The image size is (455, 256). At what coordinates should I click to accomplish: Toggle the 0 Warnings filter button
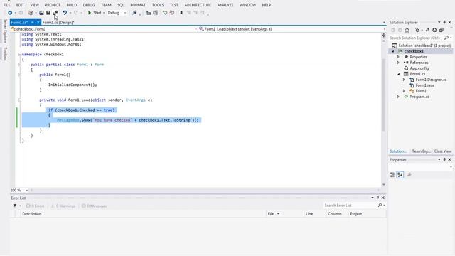click(63, 206)
